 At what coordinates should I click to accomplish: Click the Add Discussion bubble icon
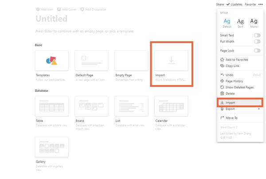tap(82, 9)
